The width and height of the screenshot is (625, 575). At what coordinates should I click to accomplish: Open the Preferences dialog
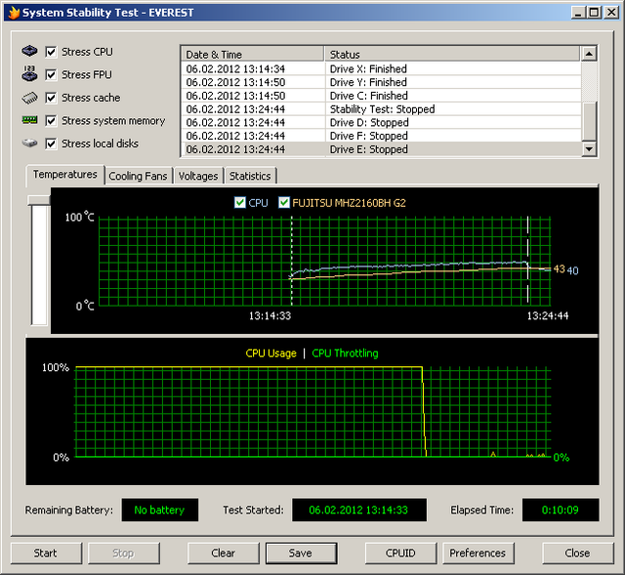pyautogui.click(x=478, y=553)
